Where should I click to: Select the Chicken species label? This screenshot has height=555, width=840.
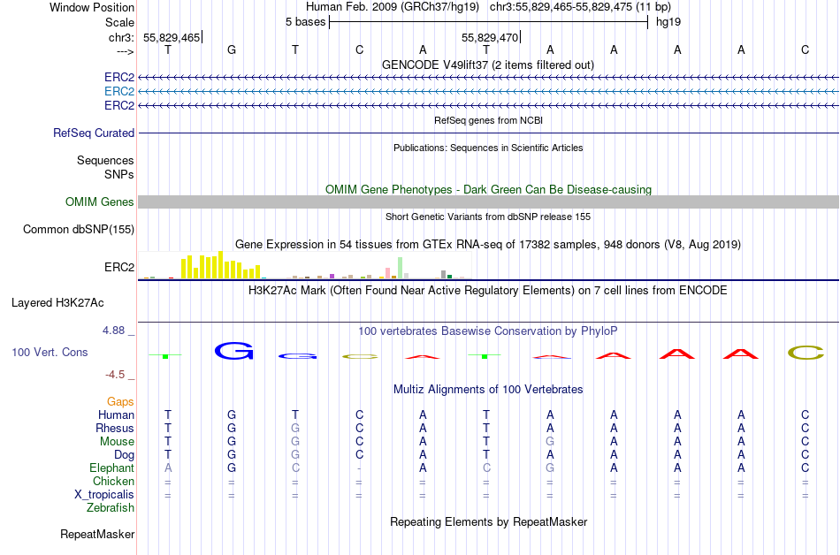coord(113,481)
